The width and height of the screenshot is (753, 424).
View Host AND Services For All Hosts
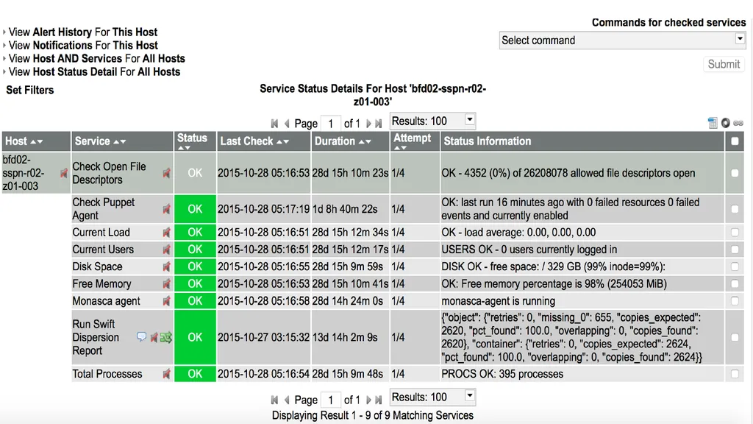[96, 59]
